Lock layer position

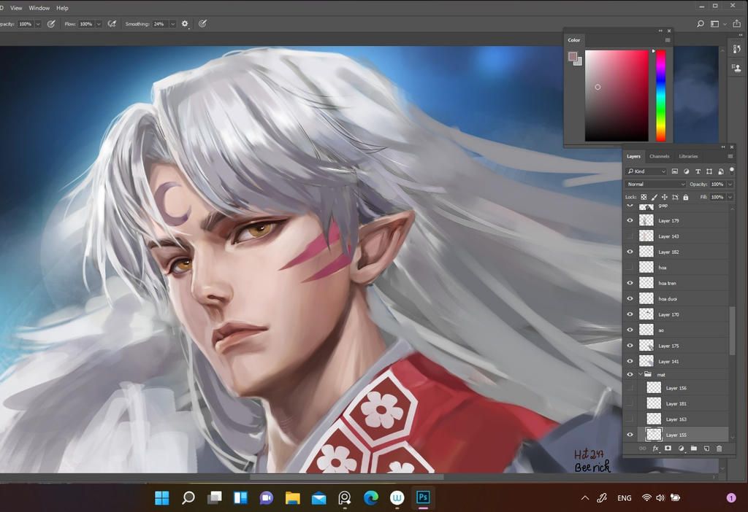pyautogui.click(x=665, y=197)
